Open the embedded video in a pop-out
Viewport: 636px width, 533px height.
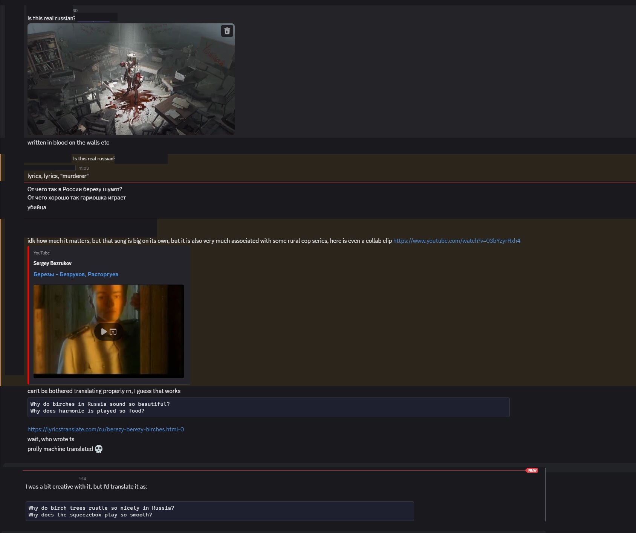pyautogui.click(x=113, y=332)
